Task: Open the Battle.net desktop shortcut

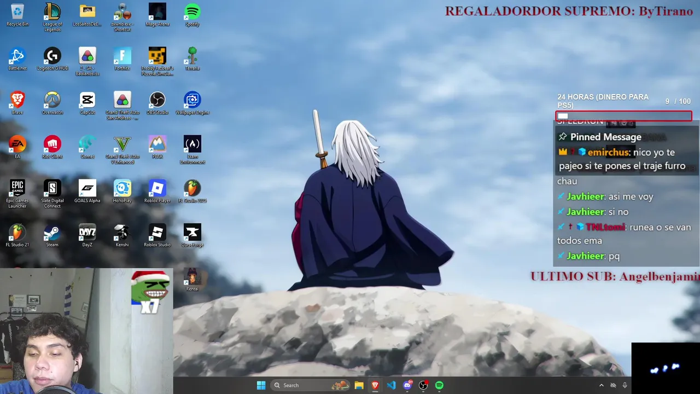Action: click(x=17, y=60)
